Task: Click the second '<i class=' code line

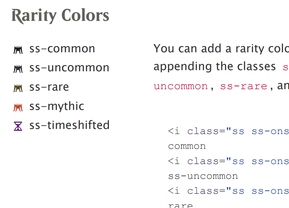Action: click(229, 161)
